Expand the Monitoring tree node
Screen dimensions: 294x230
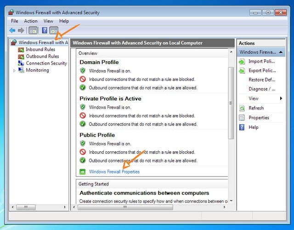(14, 70)
